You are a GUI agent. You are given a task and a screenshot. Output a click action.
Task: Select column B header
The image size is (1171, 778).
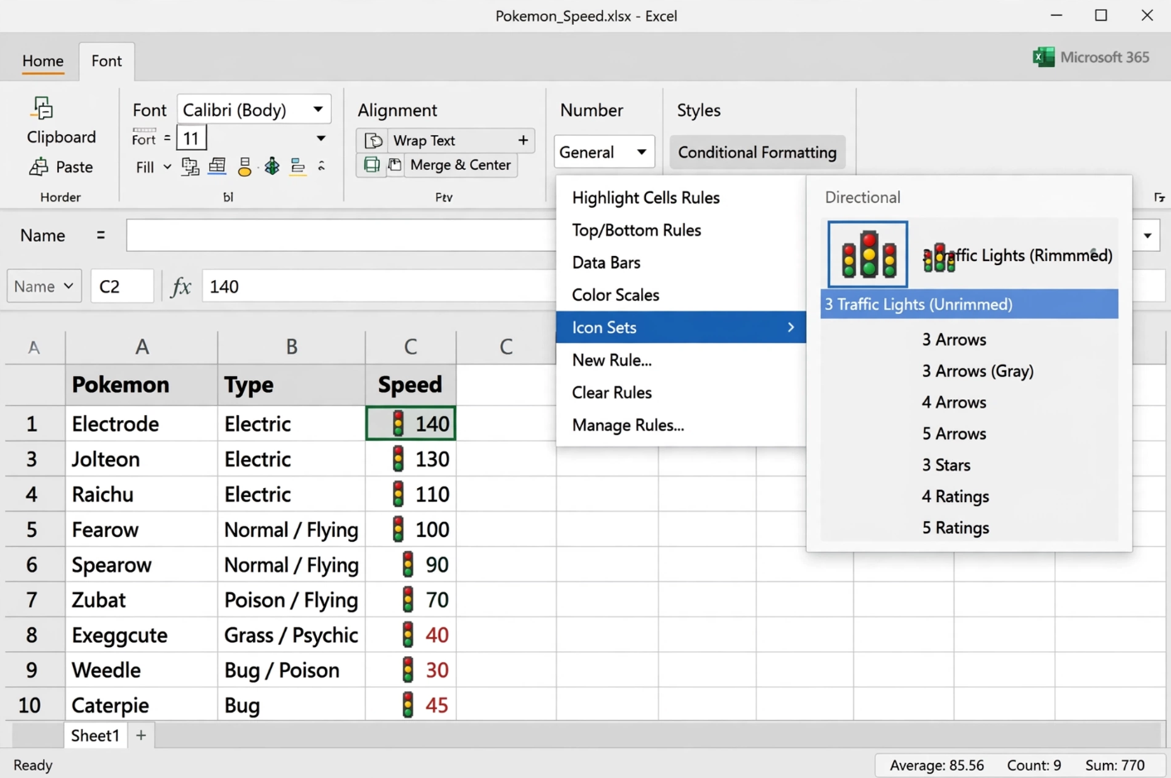291,347
